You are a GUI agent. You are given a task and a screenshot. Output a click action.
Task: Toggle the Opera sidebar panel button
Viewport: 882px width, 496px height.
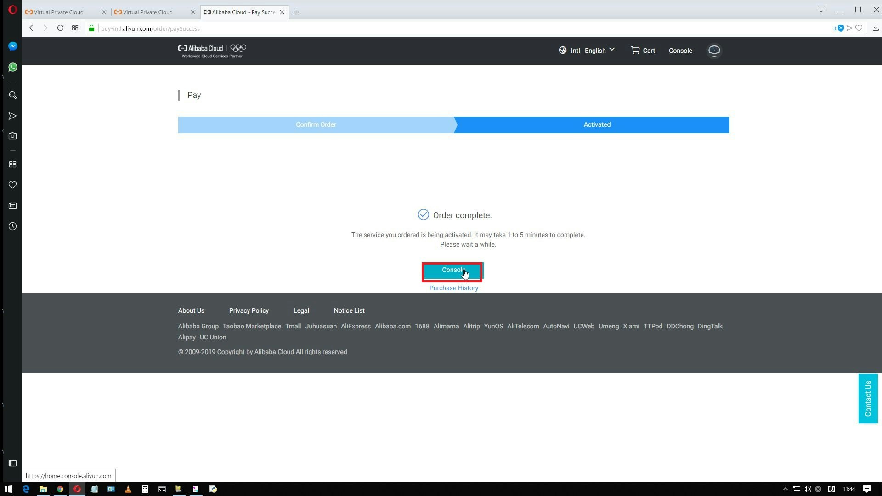point(13,463)
